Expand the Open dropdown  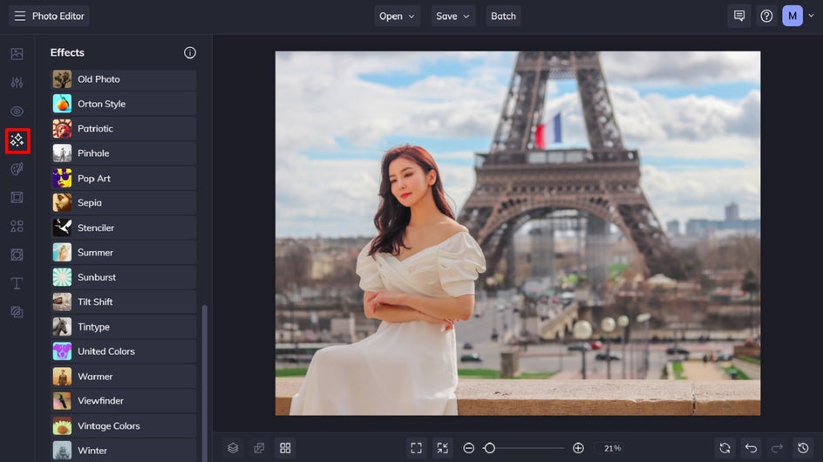pyautogui.click(x=397, y=17)
